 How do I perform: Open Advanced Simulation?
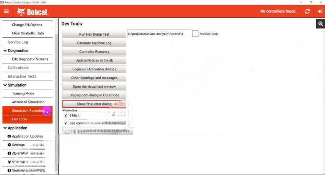[28, 102]
